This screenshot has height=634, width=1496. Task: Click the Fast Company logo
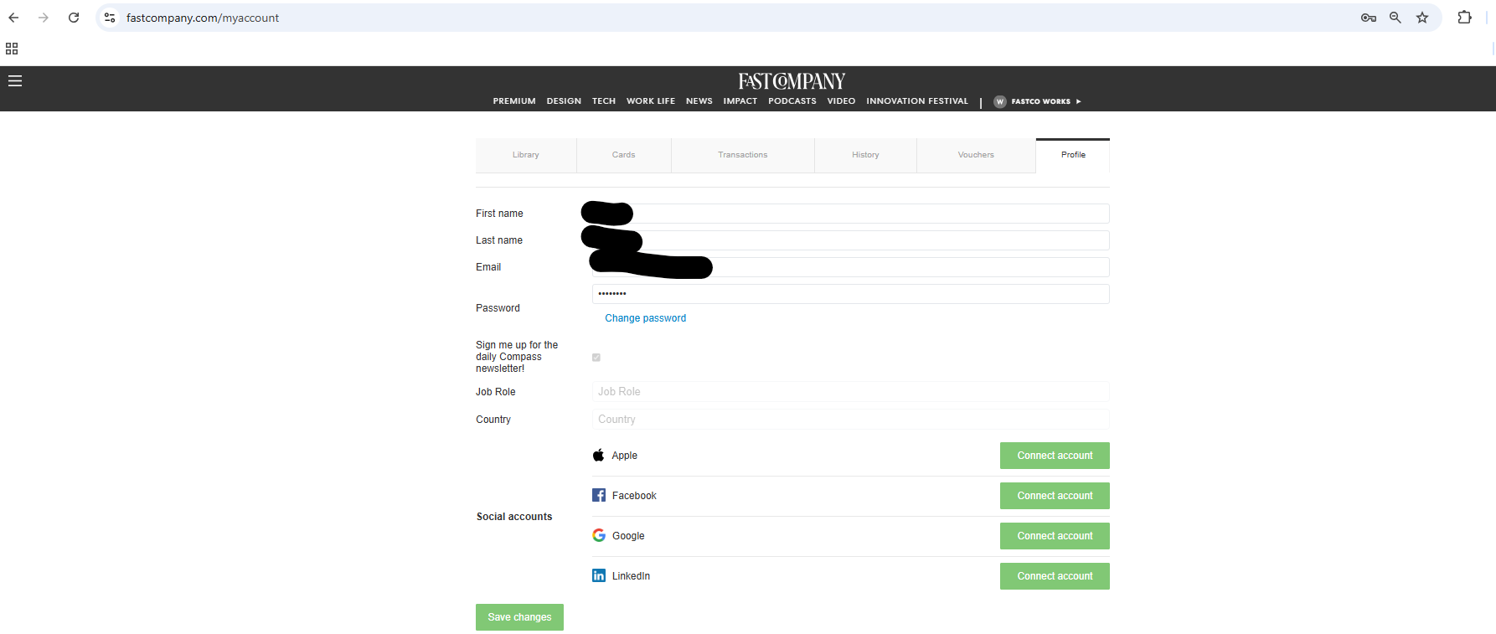(x=792, y=81)
